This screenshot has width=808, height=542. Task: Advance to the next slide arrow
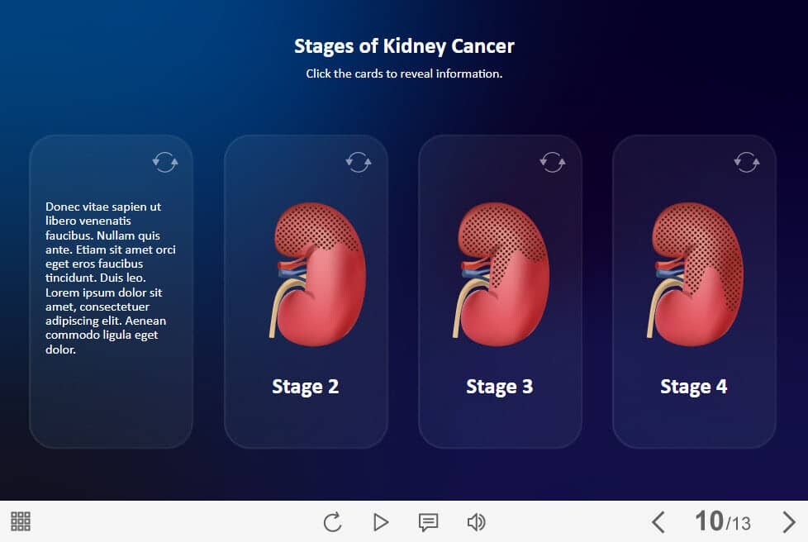pos(788,521)
